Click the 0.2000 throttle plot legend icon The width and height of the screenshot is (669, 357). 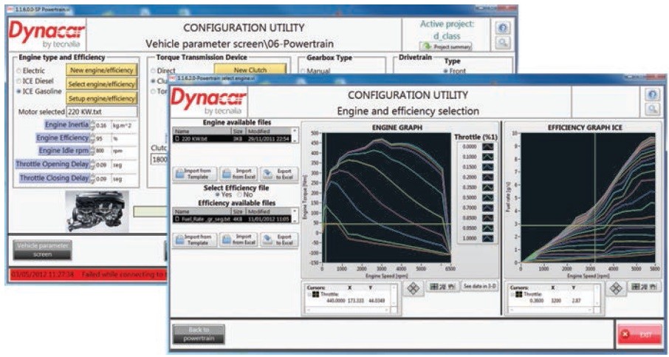[487, 177]
